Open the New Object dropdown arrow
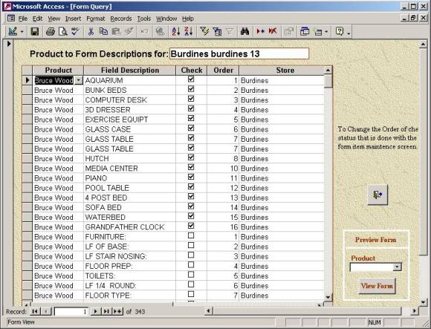The width and height of the screenshot is (431, 329). (x=326, y=32)
